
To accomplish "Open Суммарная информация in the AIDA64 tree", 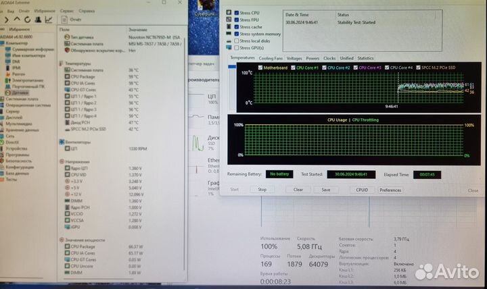I will pyautogui.click(x=33, y=49).
